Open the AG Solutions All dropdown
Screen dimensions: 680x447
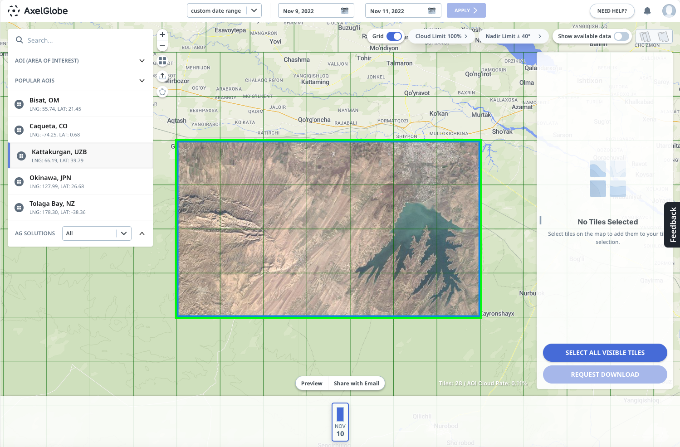pyautogui.click(x=97, y=233)
